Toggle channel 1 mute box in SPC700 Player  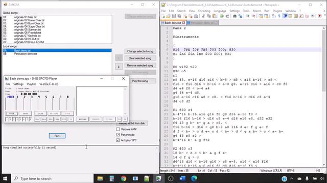pyautogui.click(x=7, y=119)
